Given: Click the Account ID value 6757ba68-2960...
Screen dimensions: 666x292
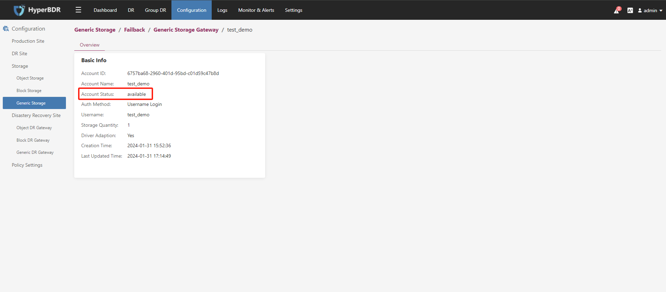Looking at the screenshot, I should (x=173, y=73).
